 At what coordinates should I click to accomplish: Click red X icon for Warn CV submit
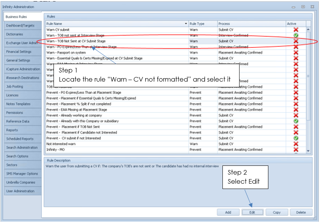tap(296, 30)
